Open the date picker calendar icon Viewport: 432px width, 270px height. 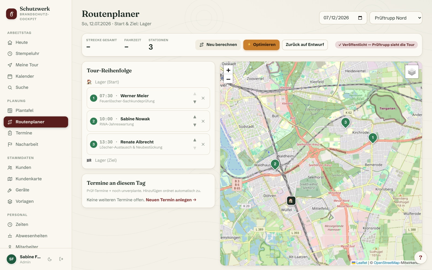[x=360, y=18]
